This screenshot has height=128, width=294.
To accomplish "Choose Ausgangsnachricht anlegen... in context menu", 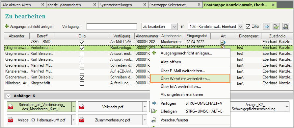I will pyautogui.click(x=190, y=53).
